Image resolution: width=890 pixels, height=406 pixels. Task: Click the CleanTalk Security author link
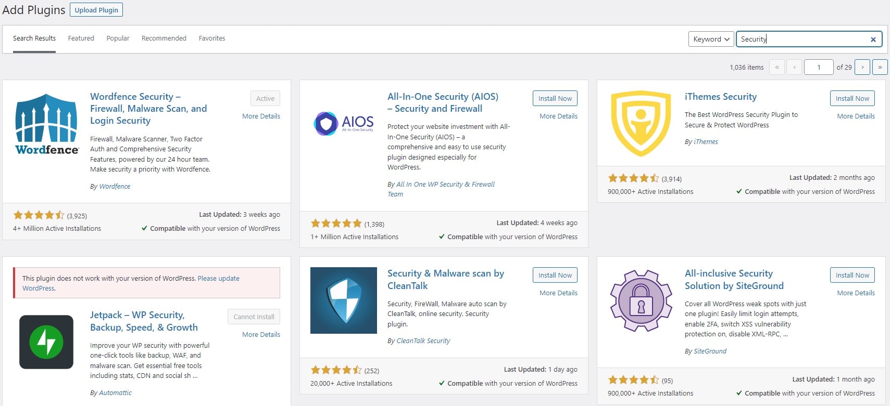pos(423,341)
